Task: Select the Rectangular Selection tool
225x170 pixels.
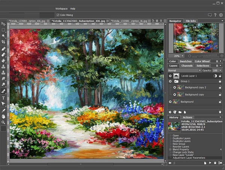Action: [3, 30]
